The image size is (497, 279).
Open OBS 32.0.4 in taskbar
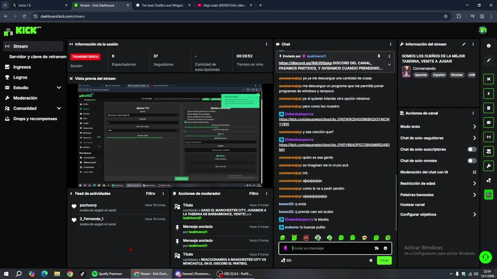pos(235,274)
